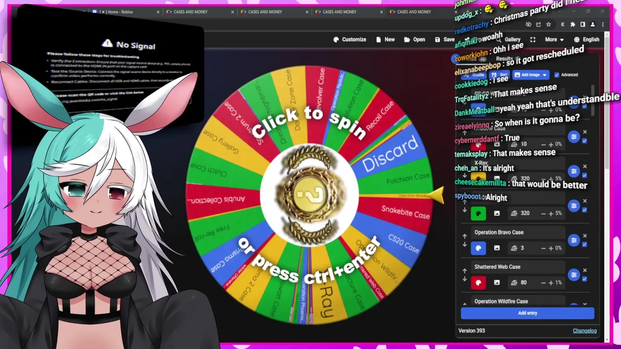Decrease Operation Bravo Case weight
The width and height of the screenshot is (621, 349).
pos(543,248)
